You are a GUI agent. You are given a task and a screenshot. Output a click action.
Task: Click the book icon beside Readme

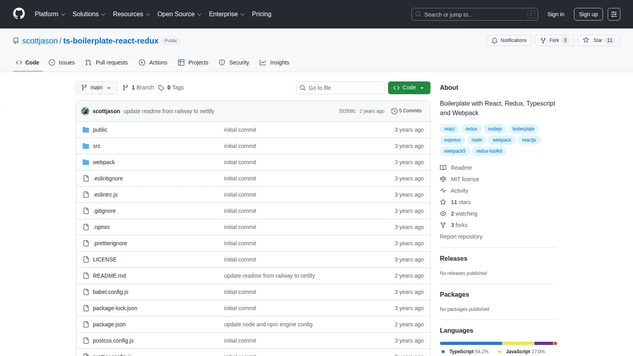(443, 168)
